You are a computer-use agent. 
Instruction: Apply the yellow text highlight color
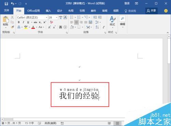point(26,27)
